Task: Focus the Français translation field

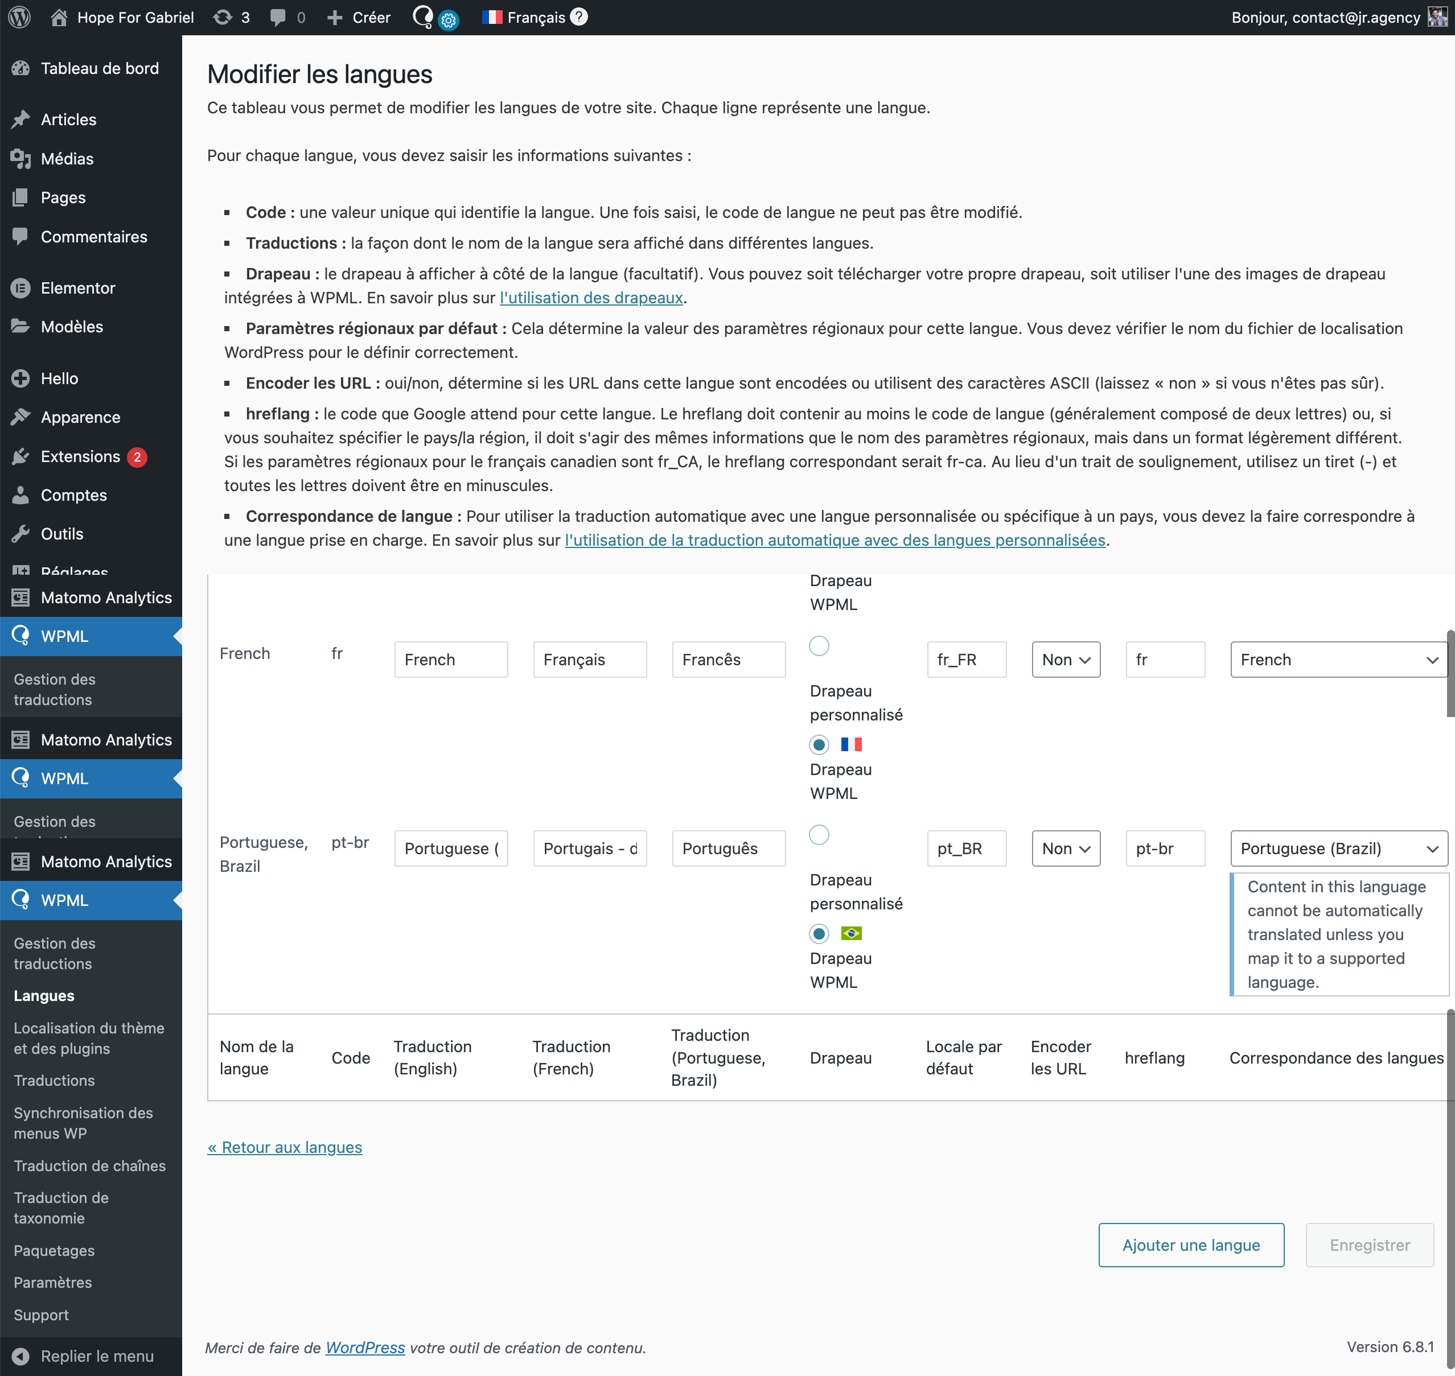Action: pyautogui.click(x=590, y=660)
